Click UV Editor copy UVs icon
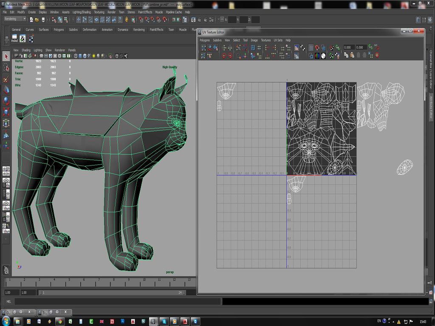The width and height of the screenshot is (435, 326). (x=346, y=56)
